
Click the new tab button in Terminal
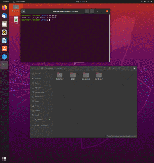(x=23, y=11)
